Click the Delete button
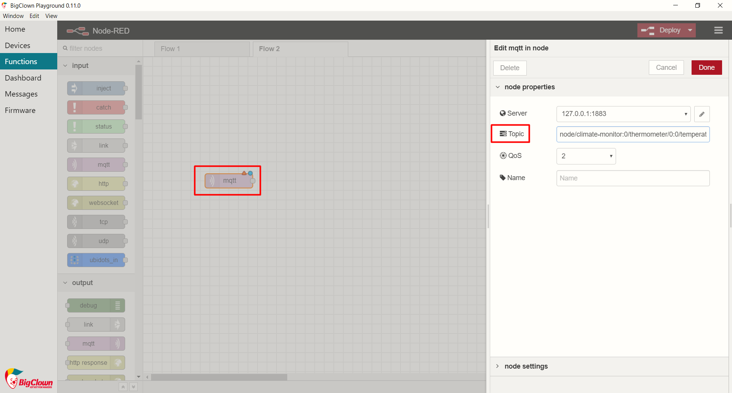 (x=510, y=68)
